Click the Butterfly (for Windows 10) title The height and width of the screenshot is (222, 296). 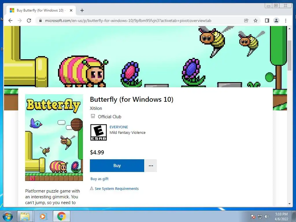(132, 99)
